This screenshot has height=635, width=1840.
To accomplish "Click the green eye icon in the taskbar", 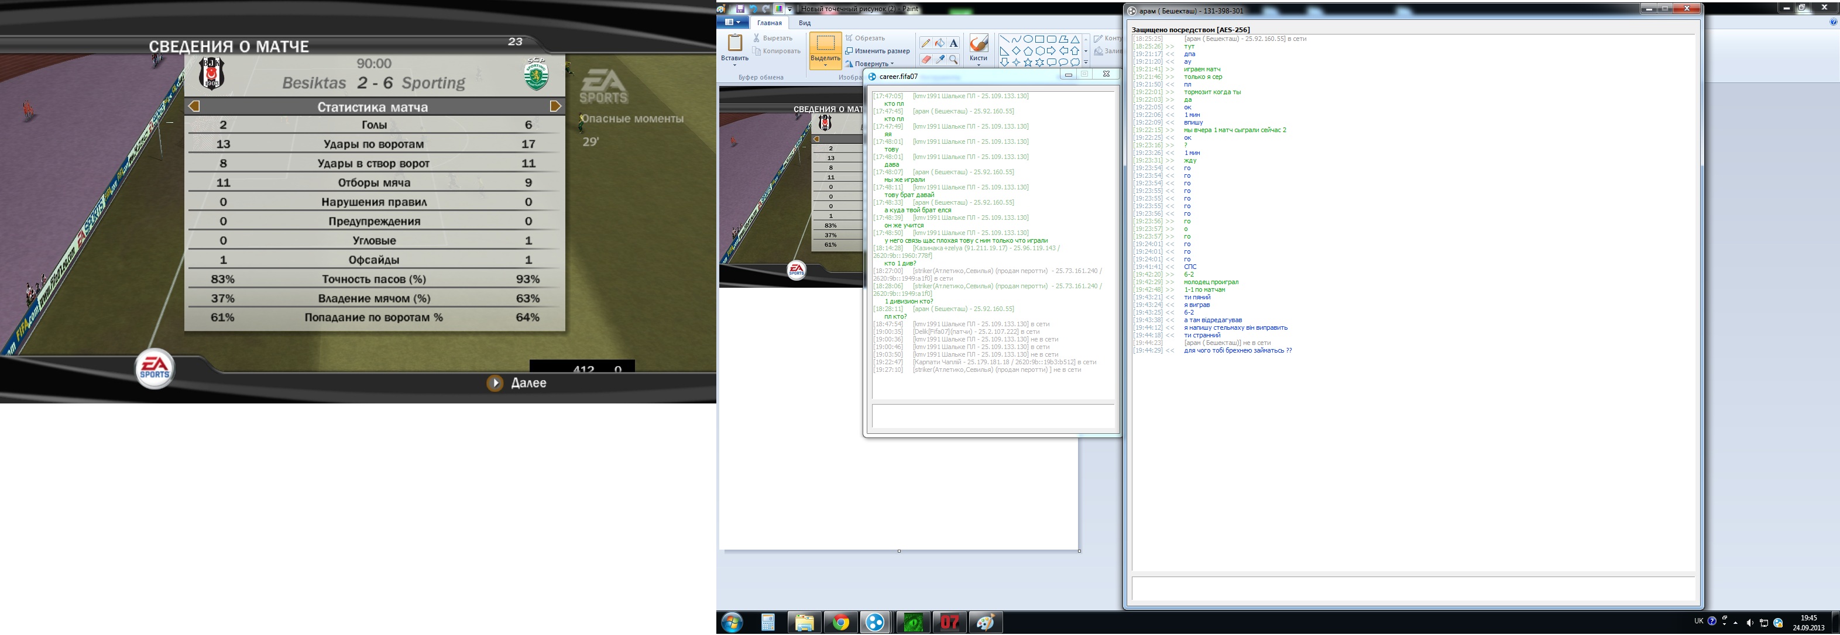I will [913, 622].
